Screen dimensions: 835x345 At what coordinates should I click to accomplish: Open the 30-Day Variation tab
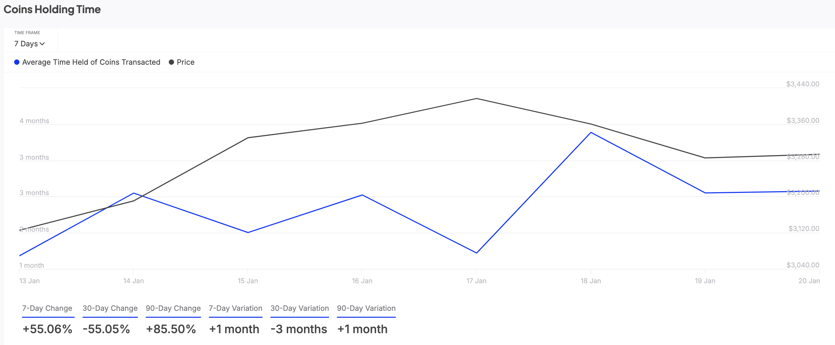tap(299, 308)
